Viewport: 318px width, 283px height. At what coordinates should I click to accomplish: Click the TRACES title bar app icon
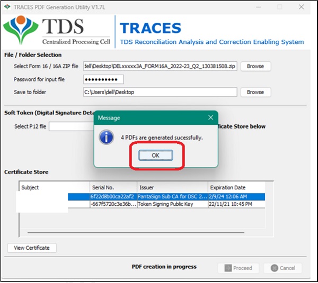[x=7, y=7]
